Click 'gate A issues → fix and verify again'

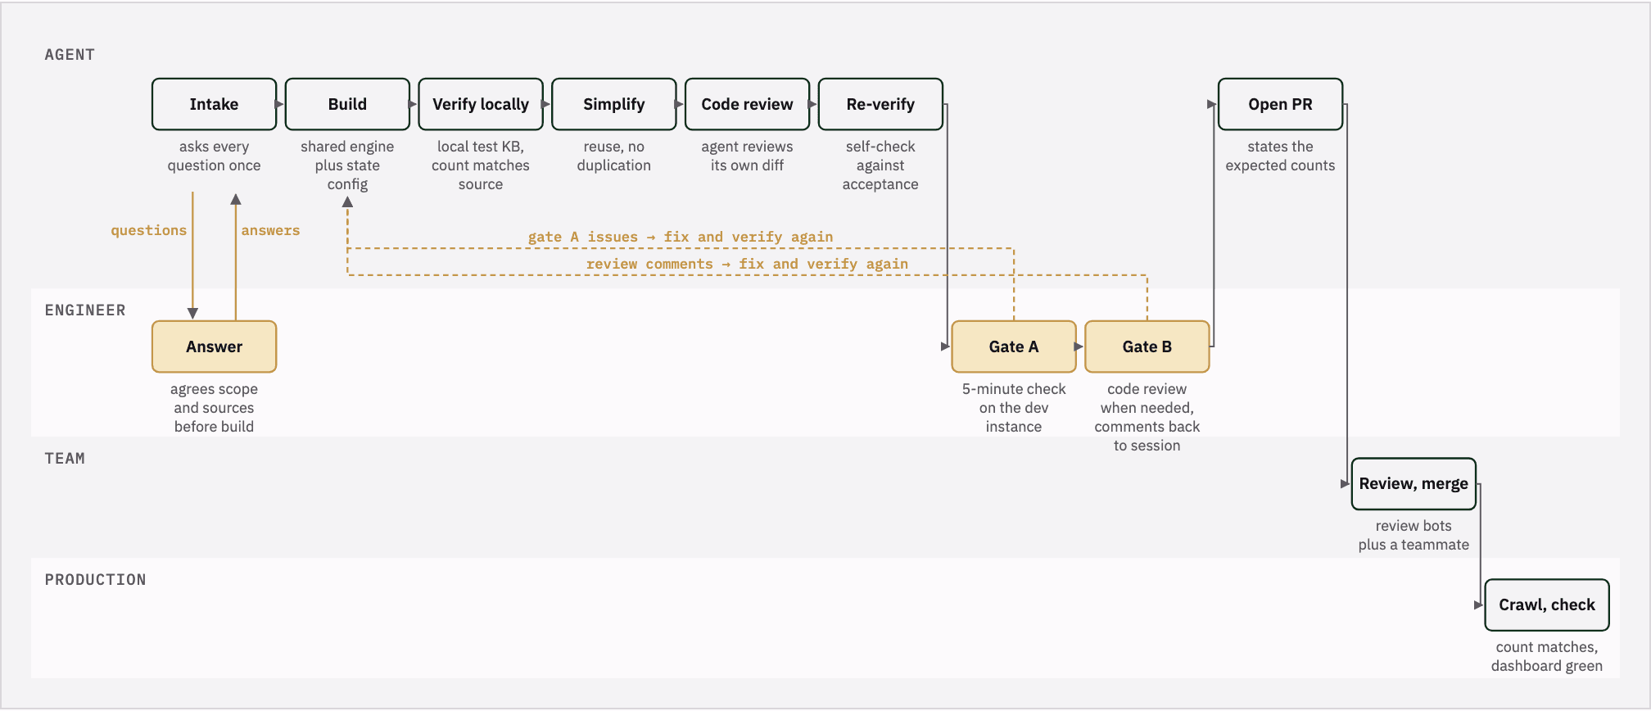click(681, 237)
